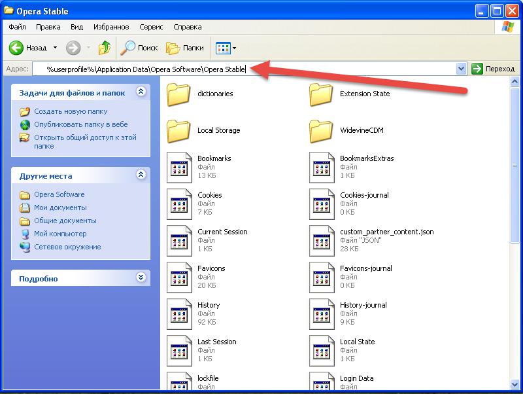Expand the Подробно details panel
The width and height of the screenshot is (523, 394).
(141, 278)
